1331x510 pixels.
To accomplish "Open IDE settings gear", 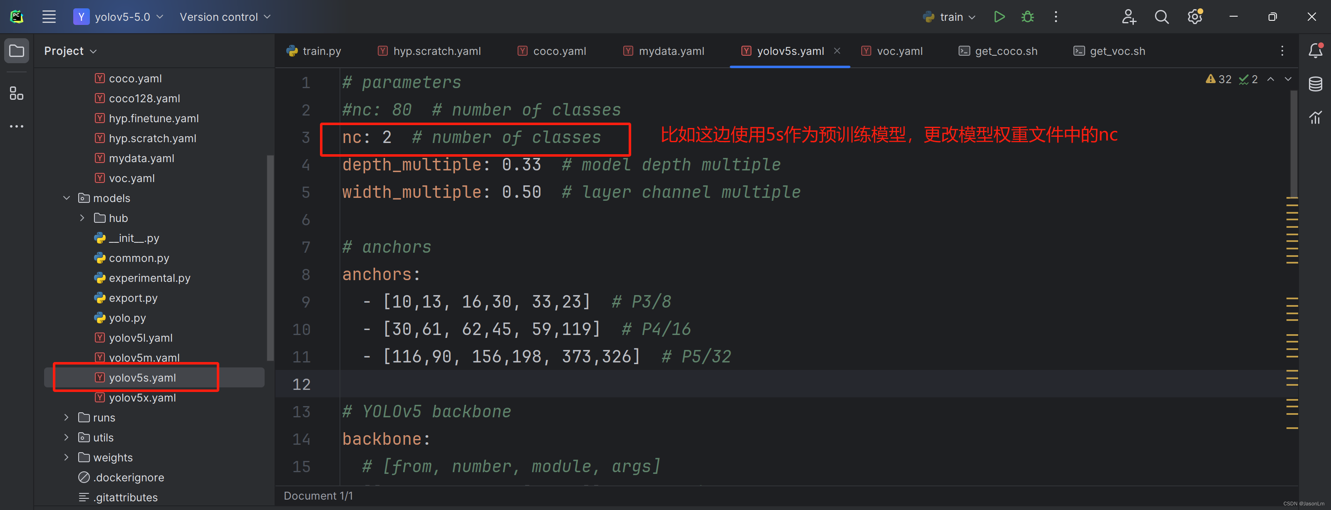I will pyautogui.click(x=1195, y=17).
